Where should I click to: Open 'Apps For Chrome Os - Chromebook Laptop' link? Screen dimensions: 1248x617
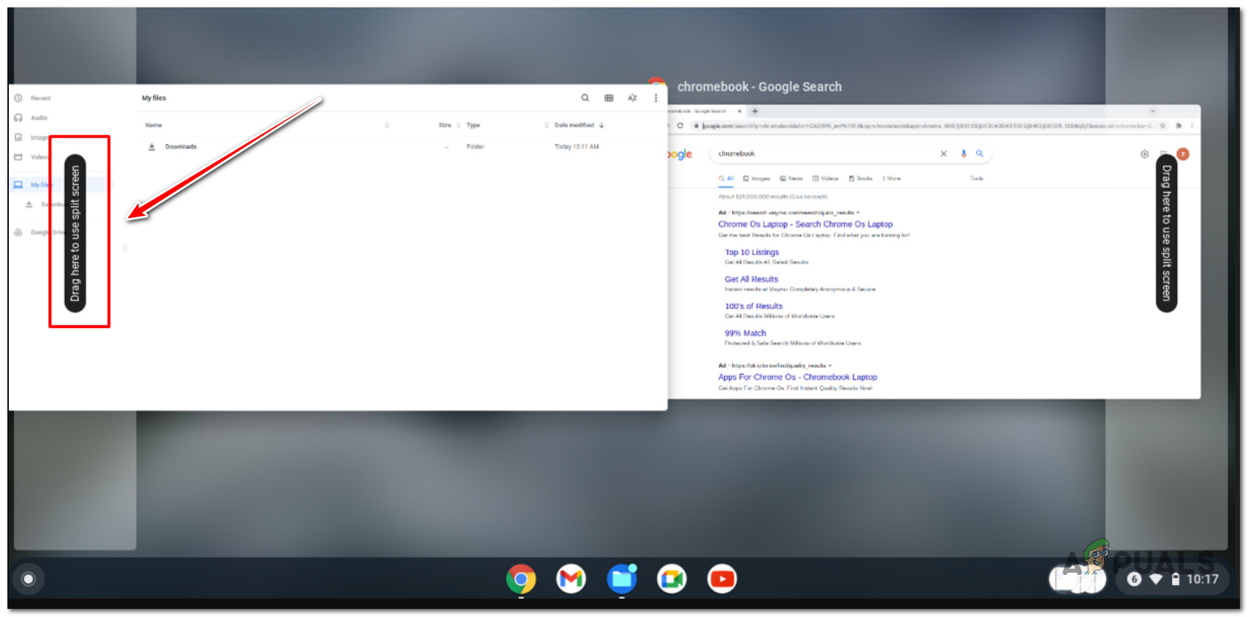tap(798, 377)
